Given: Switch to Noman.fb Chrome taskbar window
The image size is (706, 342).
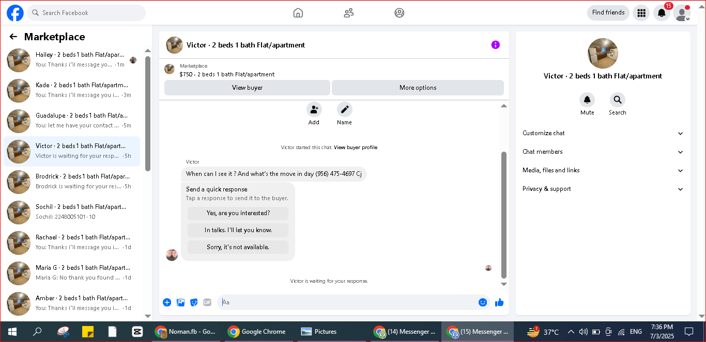Looking at the screenshot, I should point(186,332).
